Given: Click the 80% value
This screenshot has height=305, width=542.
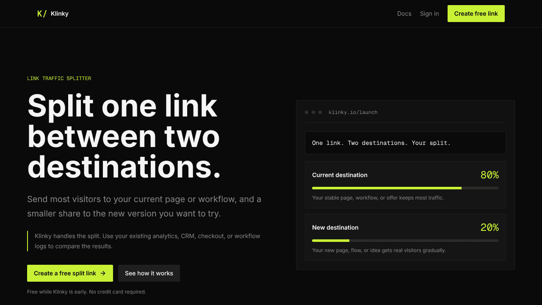Looking at the screenshot, I should (x=489, y=175).
